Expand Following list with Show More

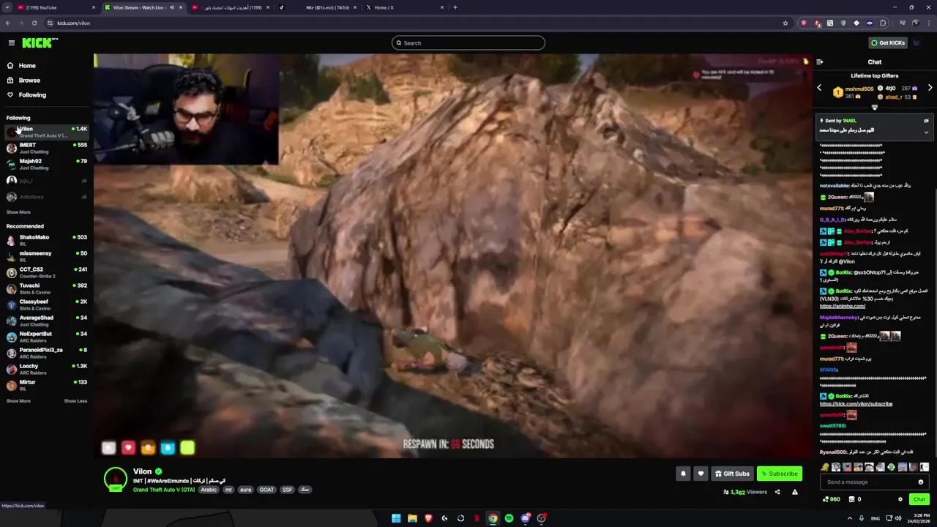tap(18, 212)
